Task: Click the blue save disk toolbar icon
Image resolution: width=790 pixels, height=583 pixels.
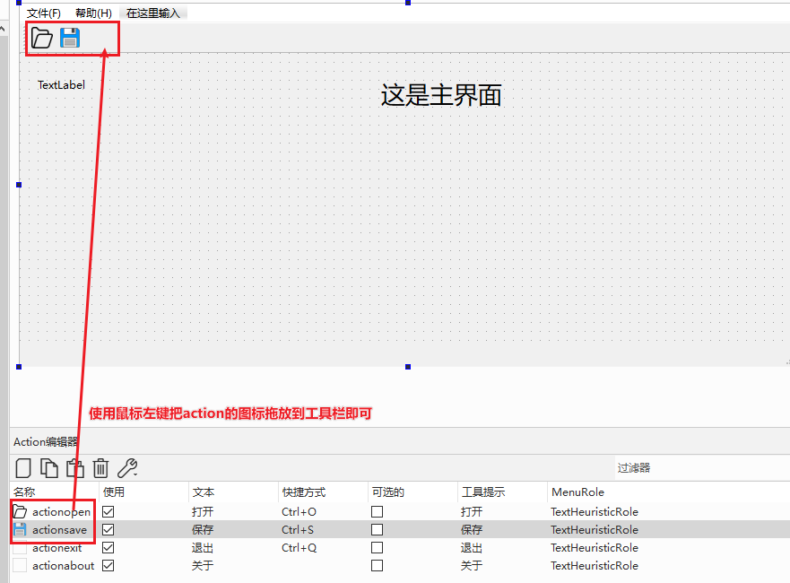Action: pyautogui.click(x=70, y=38)
